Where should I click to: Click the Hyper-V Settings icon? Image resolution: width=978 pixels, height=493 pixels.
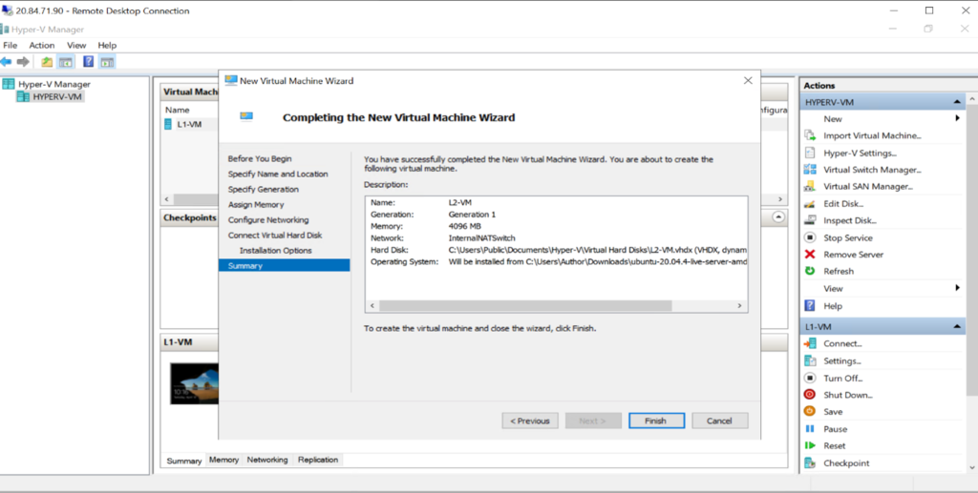pos(810,153)
